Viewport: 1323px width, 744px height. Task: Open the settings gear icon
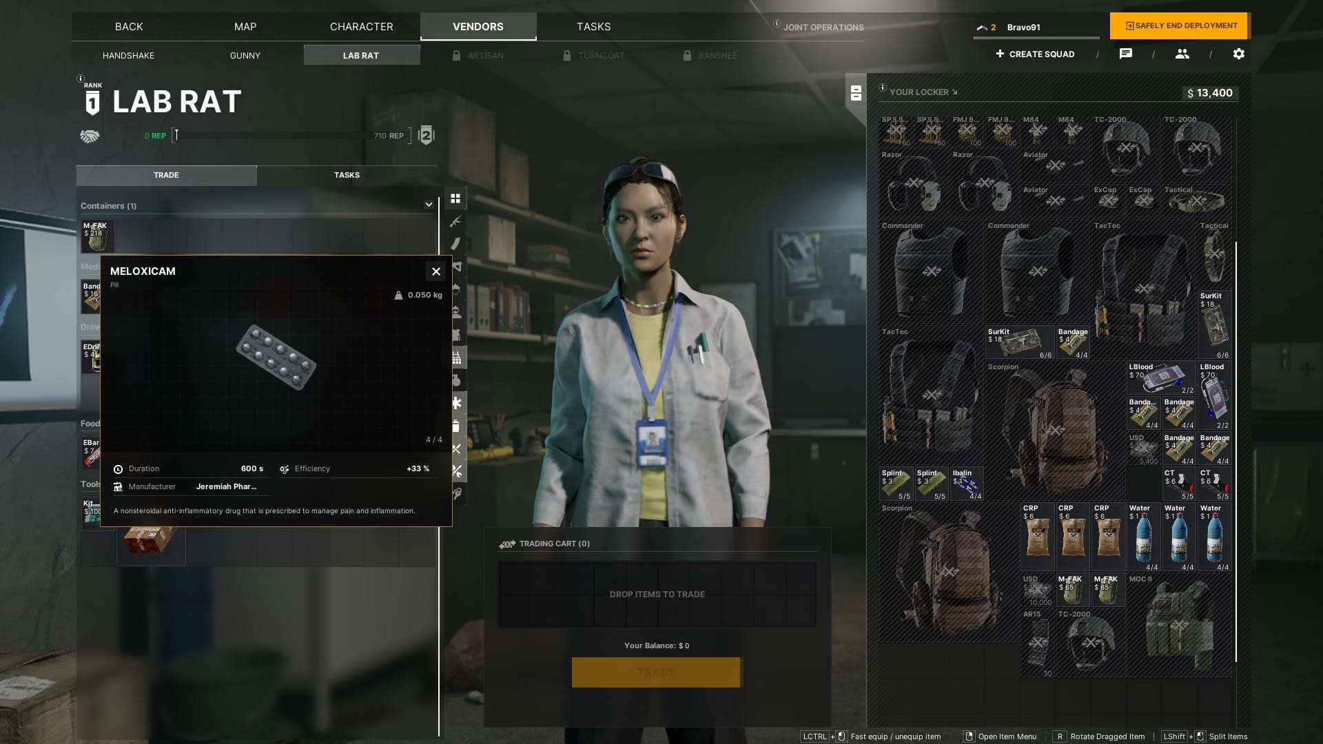(x=1239, y=54)
